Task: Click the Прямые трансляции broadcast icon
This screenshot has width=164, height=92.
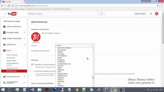Action: click(4, 39)
